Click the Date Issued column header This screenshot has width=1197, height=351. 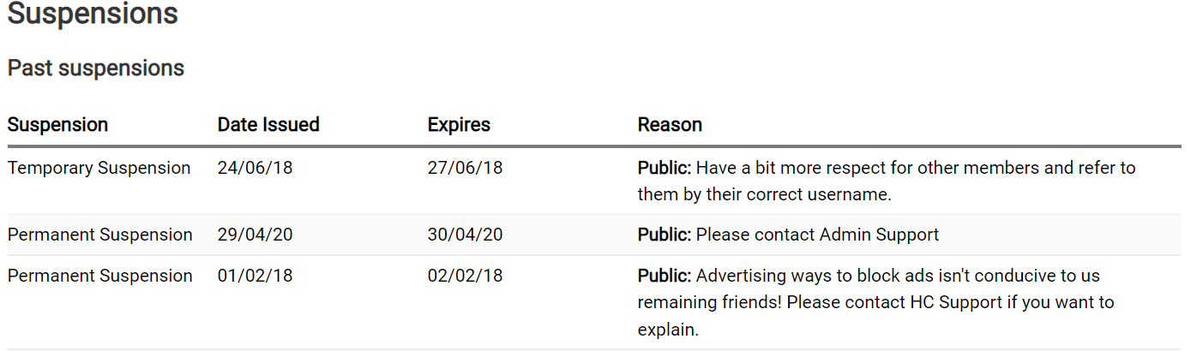(x=268, y=124)
